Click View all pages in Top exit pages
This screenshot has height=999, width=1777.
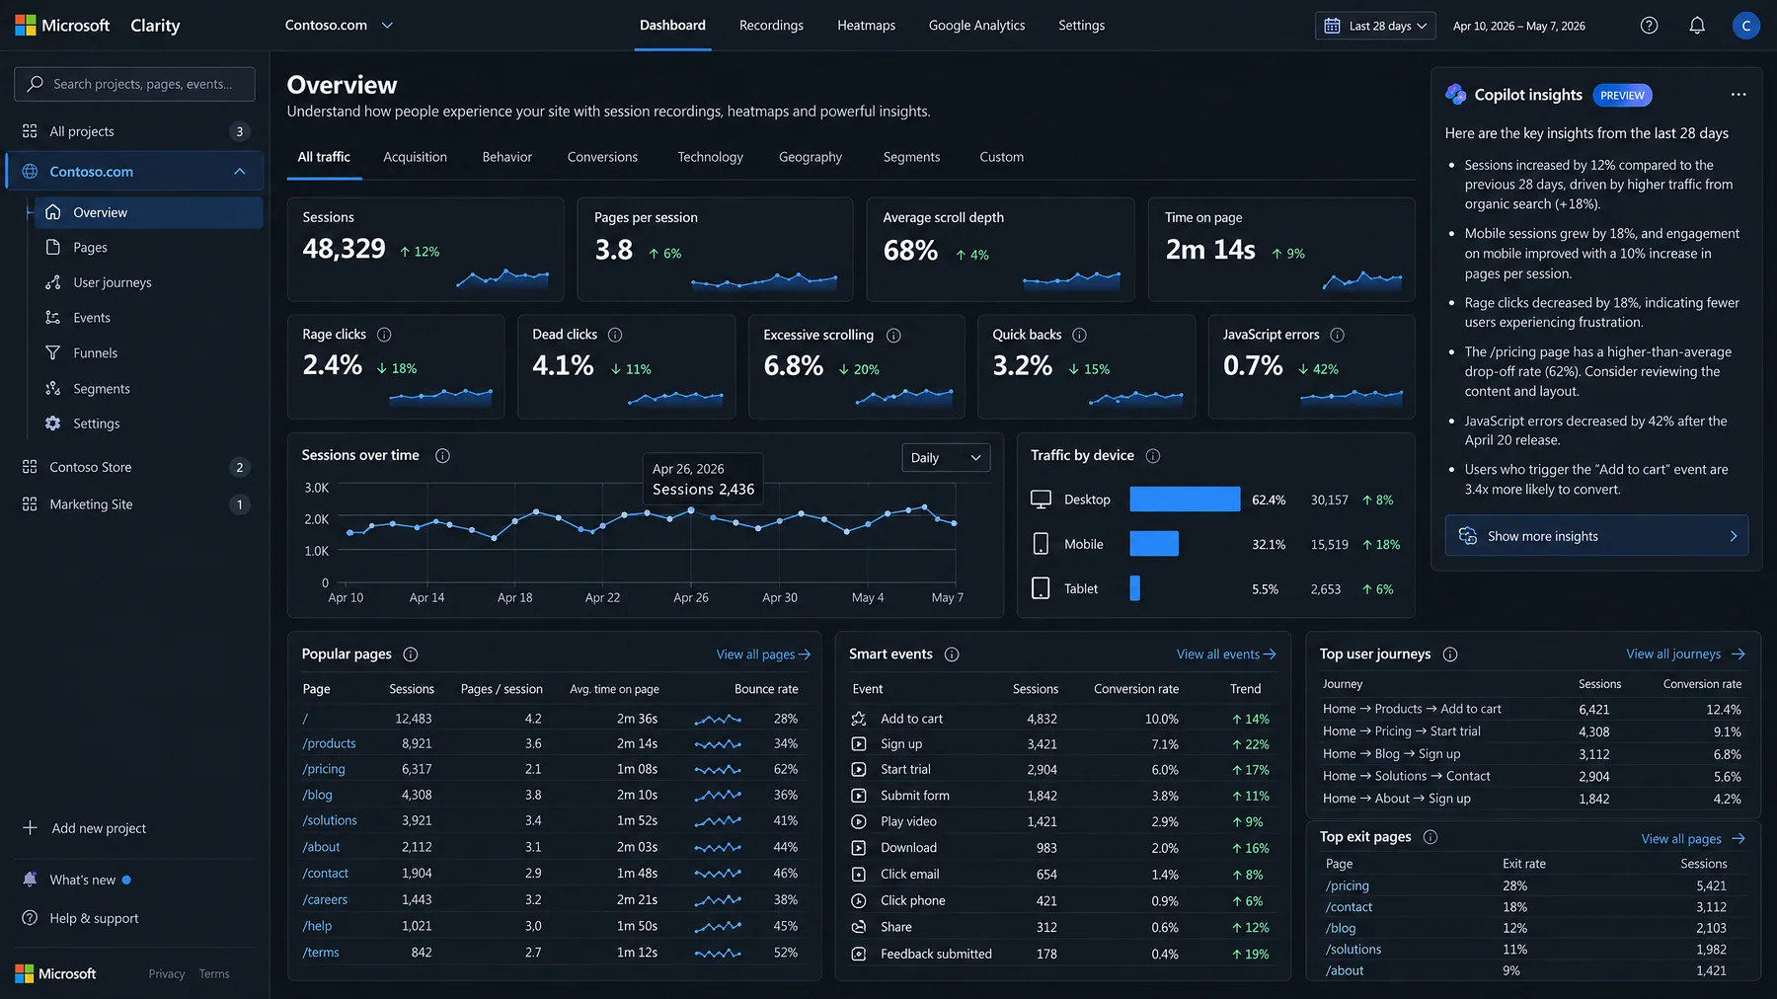pos(1693,839)
